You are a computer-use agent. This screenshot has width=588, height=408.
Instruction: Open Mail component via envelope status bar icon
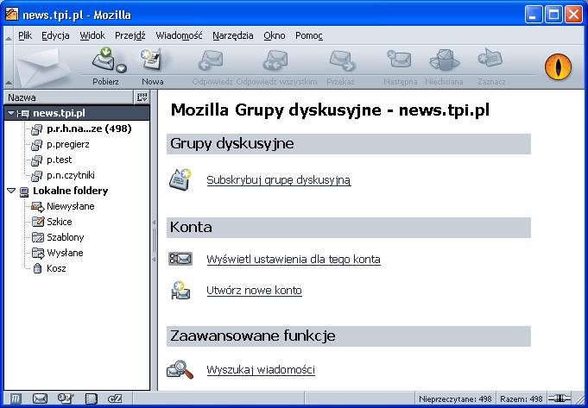40,399
